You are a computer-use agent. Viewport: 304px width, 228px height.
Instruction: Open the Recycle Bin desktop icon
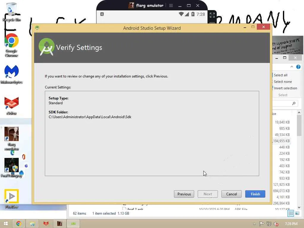(12, 12)
